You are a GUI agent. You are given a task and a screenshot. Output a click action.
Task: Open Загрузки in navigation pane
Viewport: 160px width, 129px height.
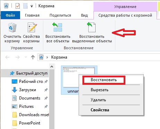(x=24, y=90)
